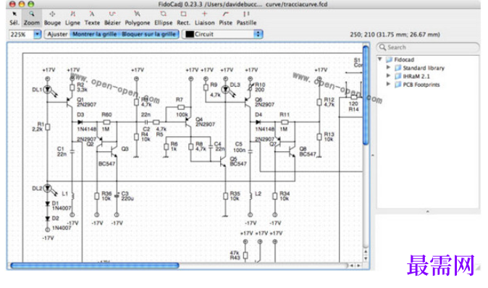Select the Polygone tool
The width and height of the screenshot is (488, 288).
point(138,18)
